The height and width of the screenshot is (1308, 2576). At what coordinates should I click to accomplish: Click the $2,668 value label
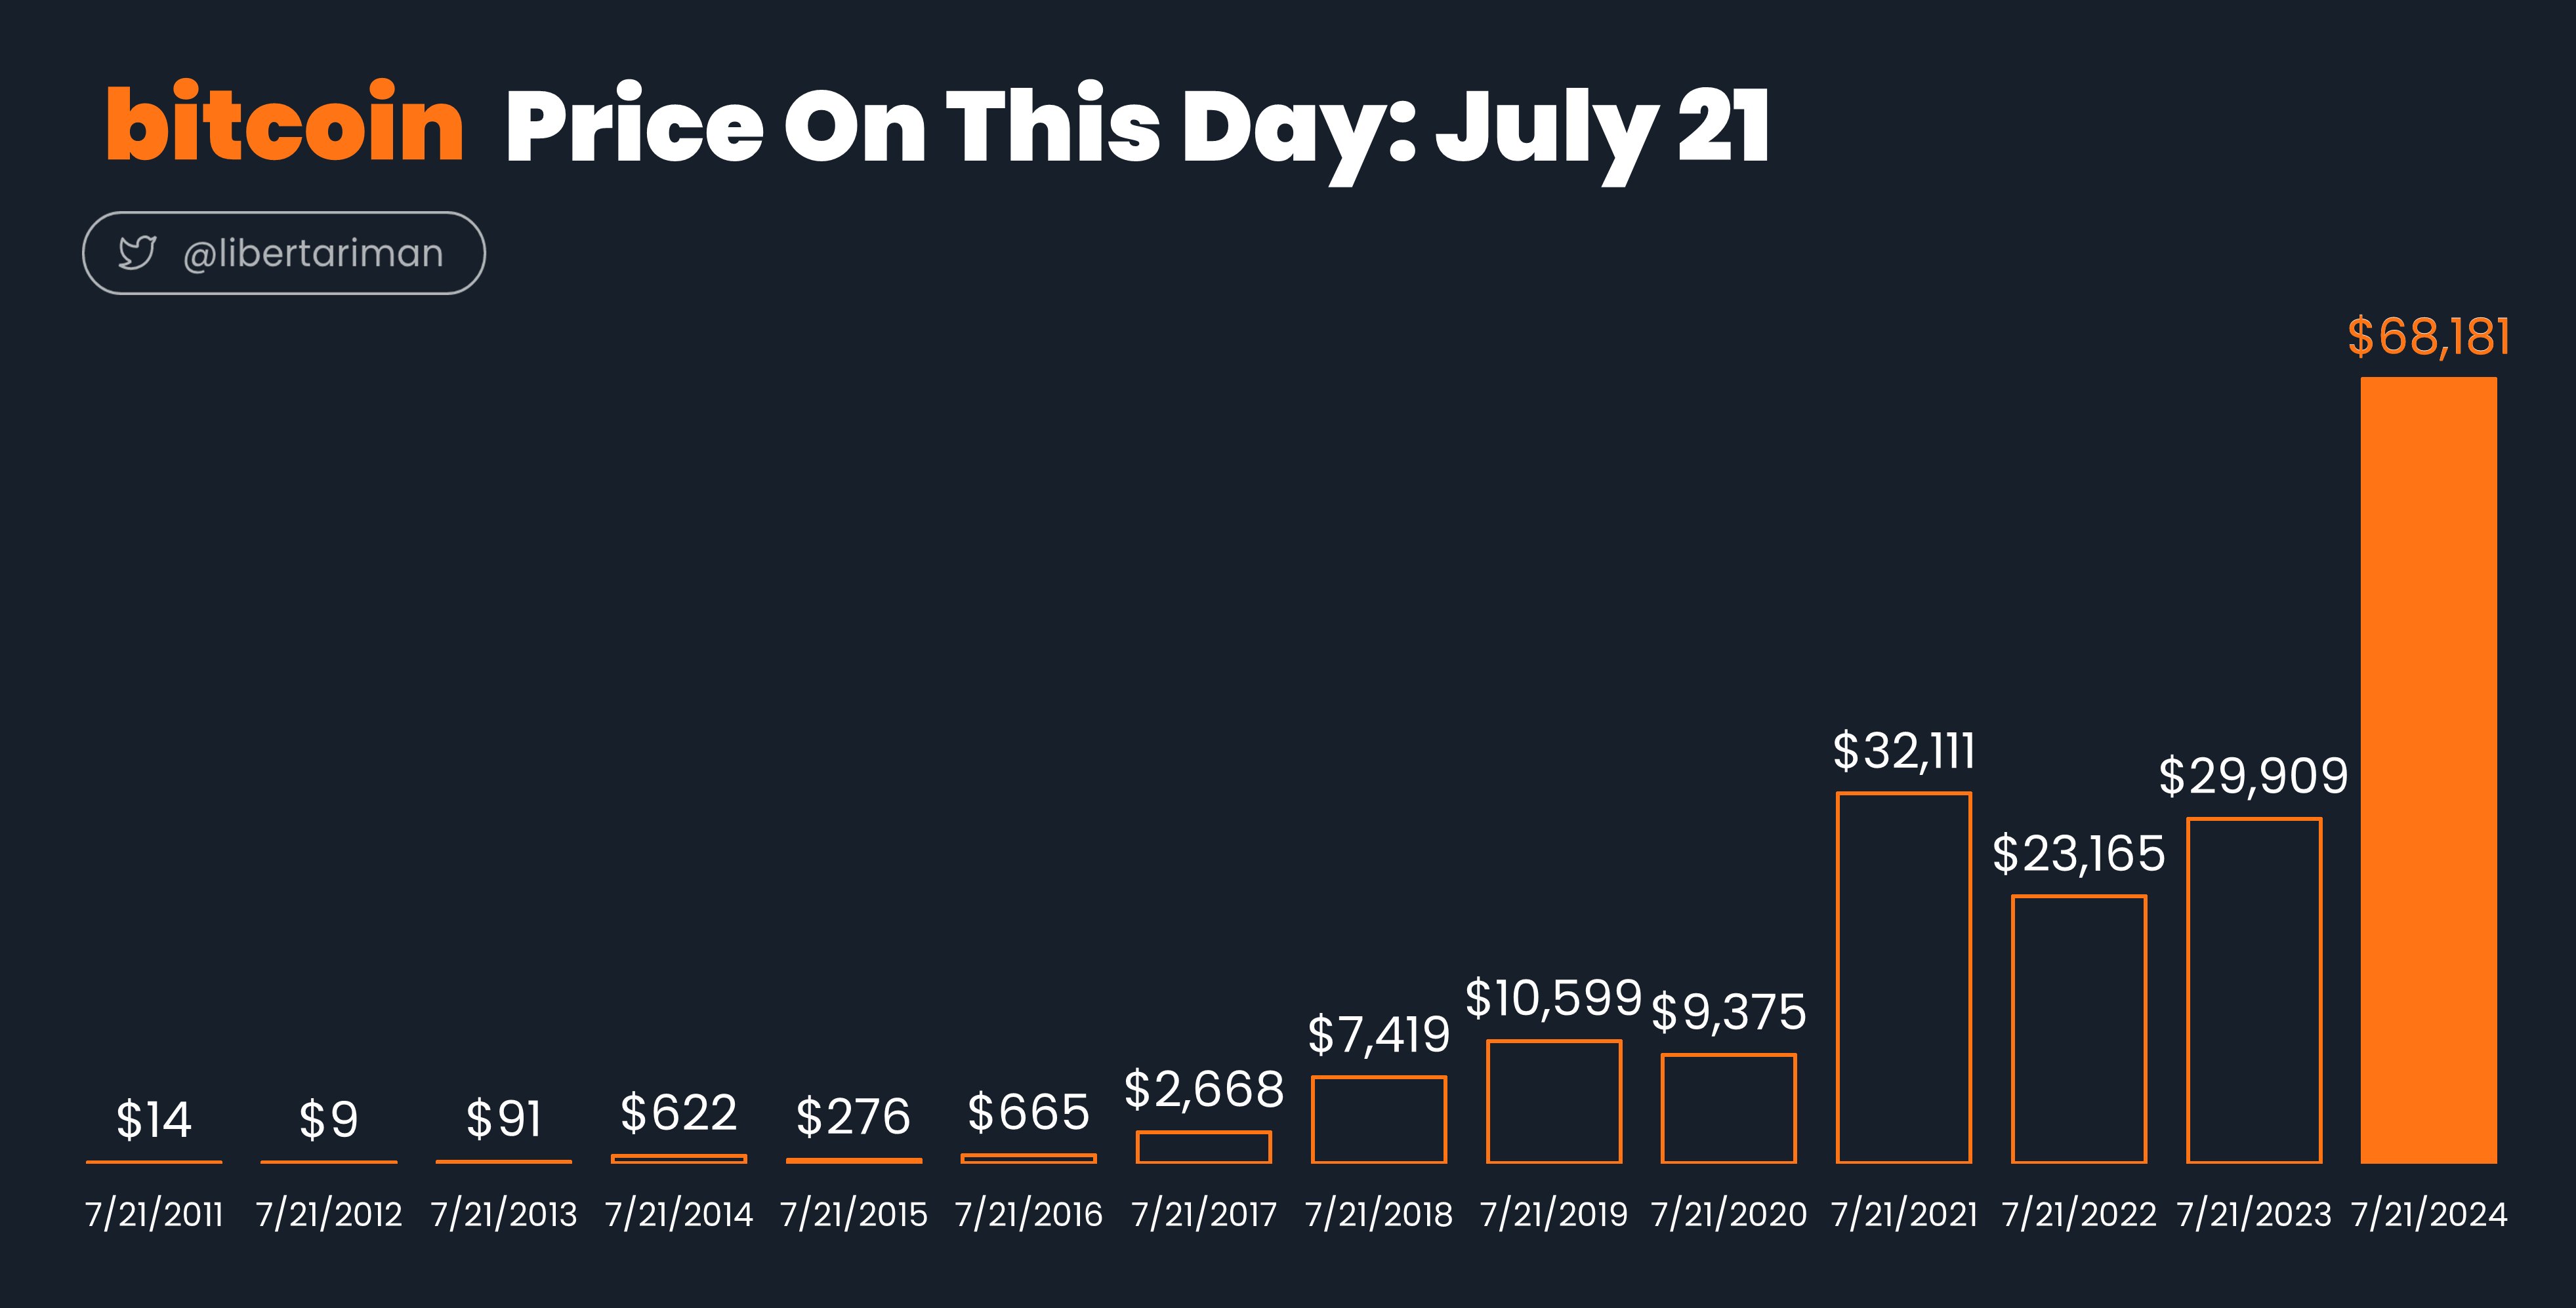click(x=1204, y=1089)
